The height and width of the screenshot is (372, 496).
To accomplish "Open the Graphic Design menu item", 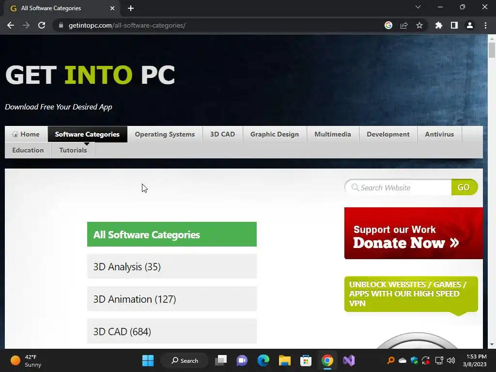I will (x=275, y=134).
